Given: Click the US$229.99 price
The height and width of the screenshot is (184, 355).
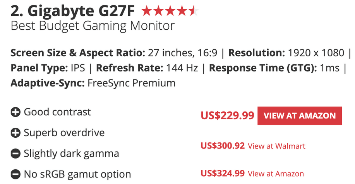Looking at the screenshot, I should click(227, 115).
